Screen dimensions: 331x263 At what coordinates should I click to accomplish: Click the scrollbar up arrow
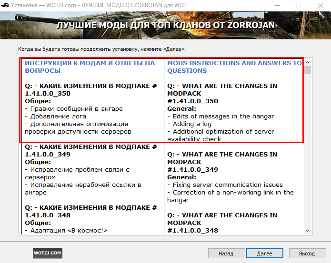(308, 62)
